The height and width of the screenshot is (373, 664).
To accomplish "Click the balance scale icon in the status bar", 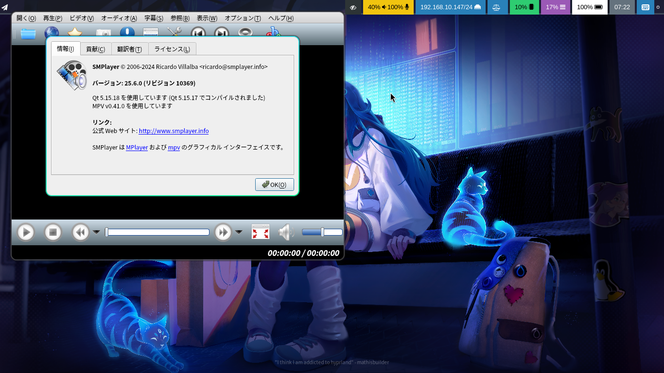I will tap(496, 7).
